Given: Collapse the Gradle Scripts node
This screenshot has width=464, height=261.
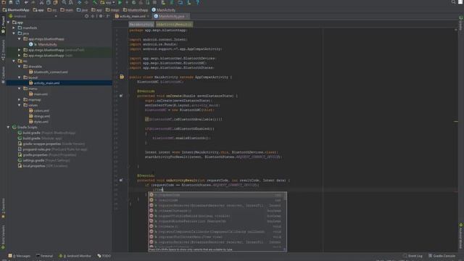Looking at the screenshot, I should (x=8, y=128).
